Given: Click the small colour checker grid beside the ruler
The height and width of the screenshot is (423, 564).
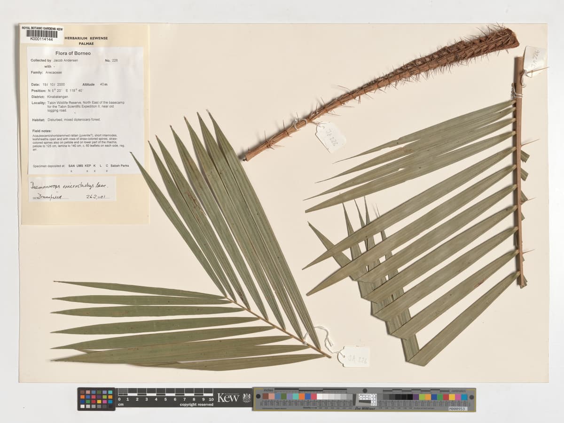Looking at the screenshot, I should click(x=96, y=399).
